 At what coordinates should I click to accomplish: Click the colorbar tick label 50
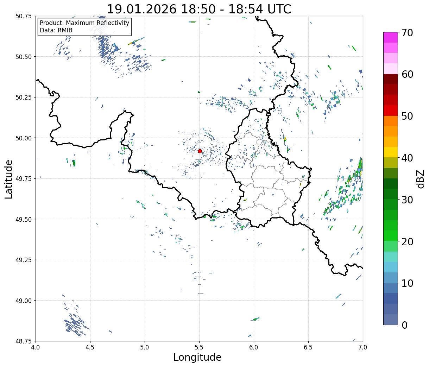(x=407, y=116)
